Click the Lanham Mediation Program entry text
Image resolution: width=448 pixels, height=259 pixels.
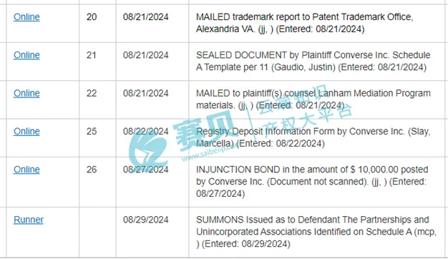(313, 99)
